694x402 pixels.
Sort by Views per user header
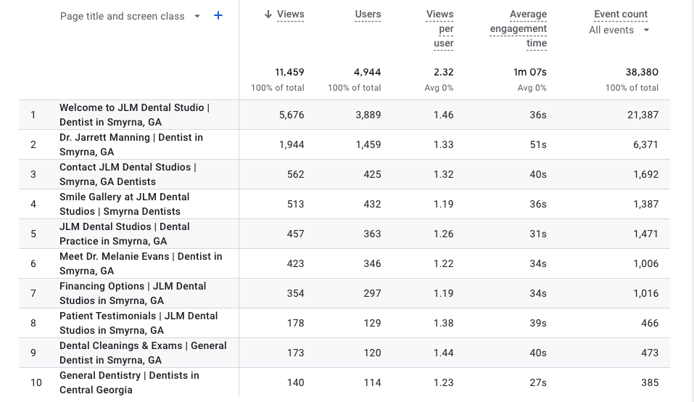[x=442, y=29]
